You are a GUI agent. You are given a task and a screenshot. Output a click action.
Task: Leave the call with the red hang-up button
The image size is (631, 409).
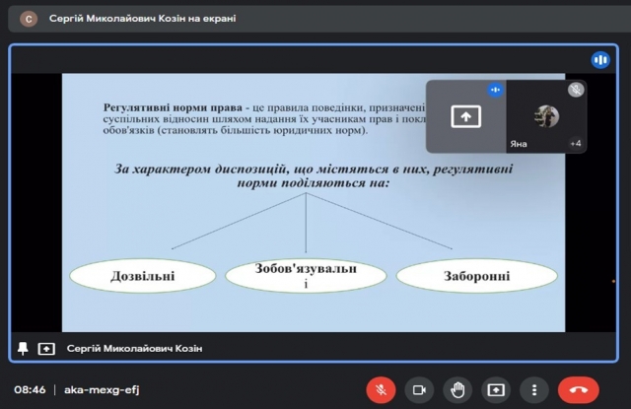[579, 389]
